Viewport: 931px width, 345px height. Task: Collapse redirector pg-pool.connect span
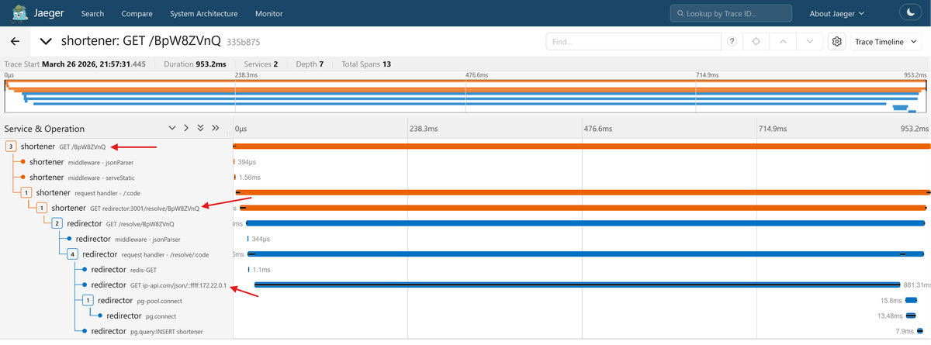click(x=88, y=300)
